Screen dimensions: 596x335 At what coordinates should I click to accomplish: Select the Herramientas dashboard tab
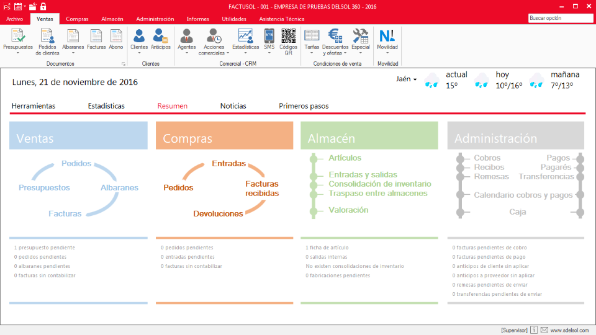[34, 106]
